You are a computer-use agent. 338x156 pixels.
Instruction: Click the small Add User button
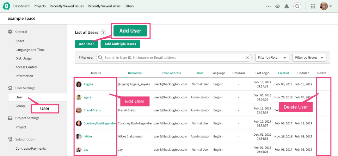point(86,44)
